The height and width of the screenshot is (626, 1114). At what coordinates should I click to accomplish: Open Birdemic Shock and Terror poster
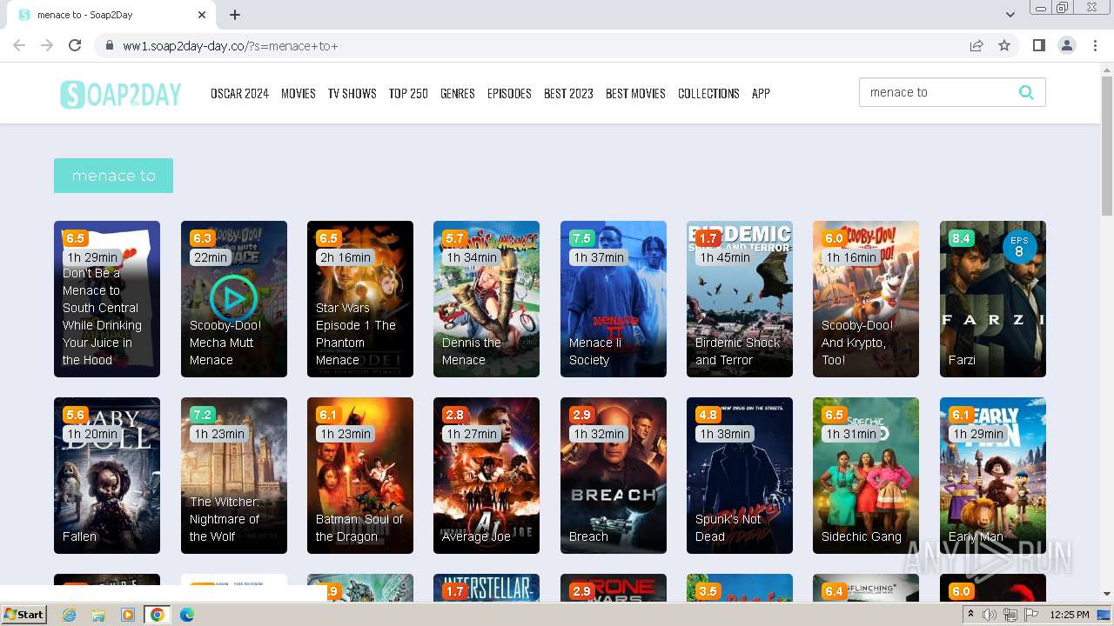pyautogui.click(x=740, y=298)
